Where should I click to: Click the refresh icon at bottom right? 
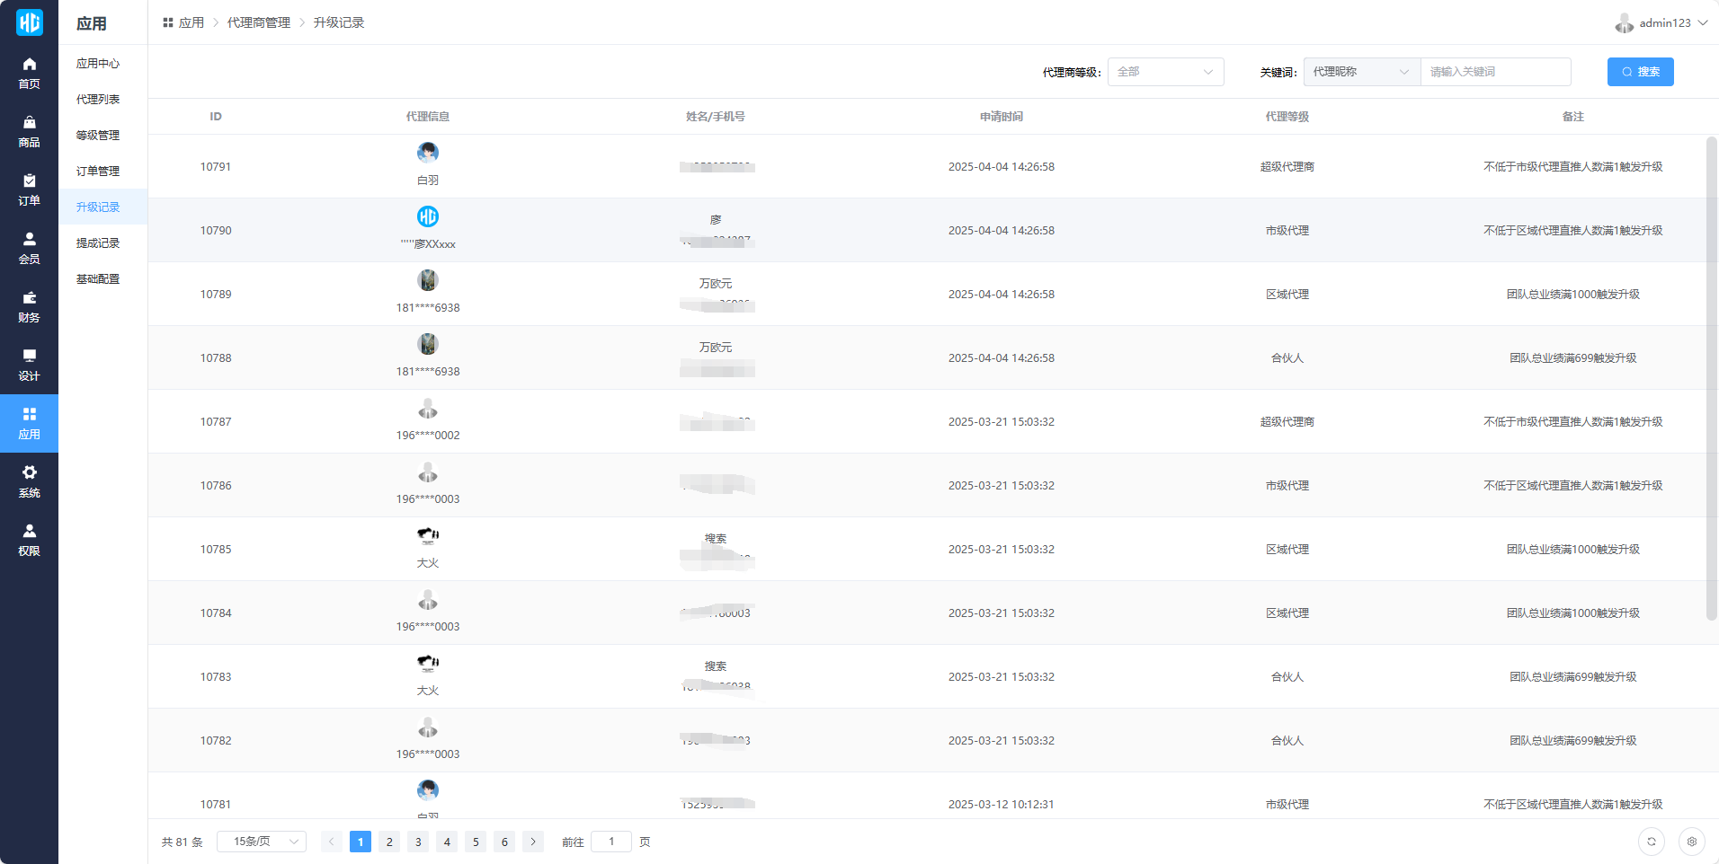click(x=1651, y=842)
